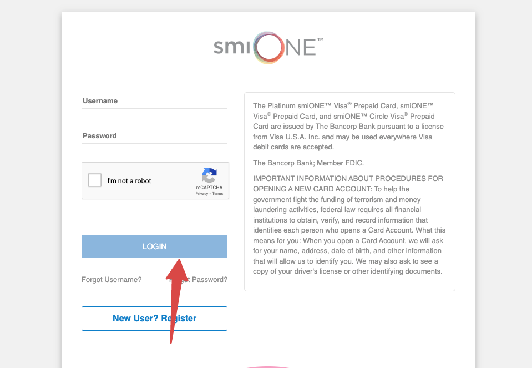Image resolution: width=532 pixels, height=368 pixels.
Task: View reCAPTCHA Privacy policy
Action: 201,193
